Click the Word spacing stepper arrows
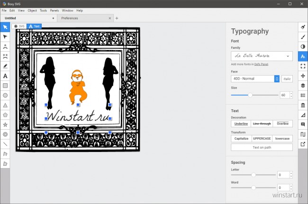Viewport: 308px width, 204px height. (x=291, y=188)
